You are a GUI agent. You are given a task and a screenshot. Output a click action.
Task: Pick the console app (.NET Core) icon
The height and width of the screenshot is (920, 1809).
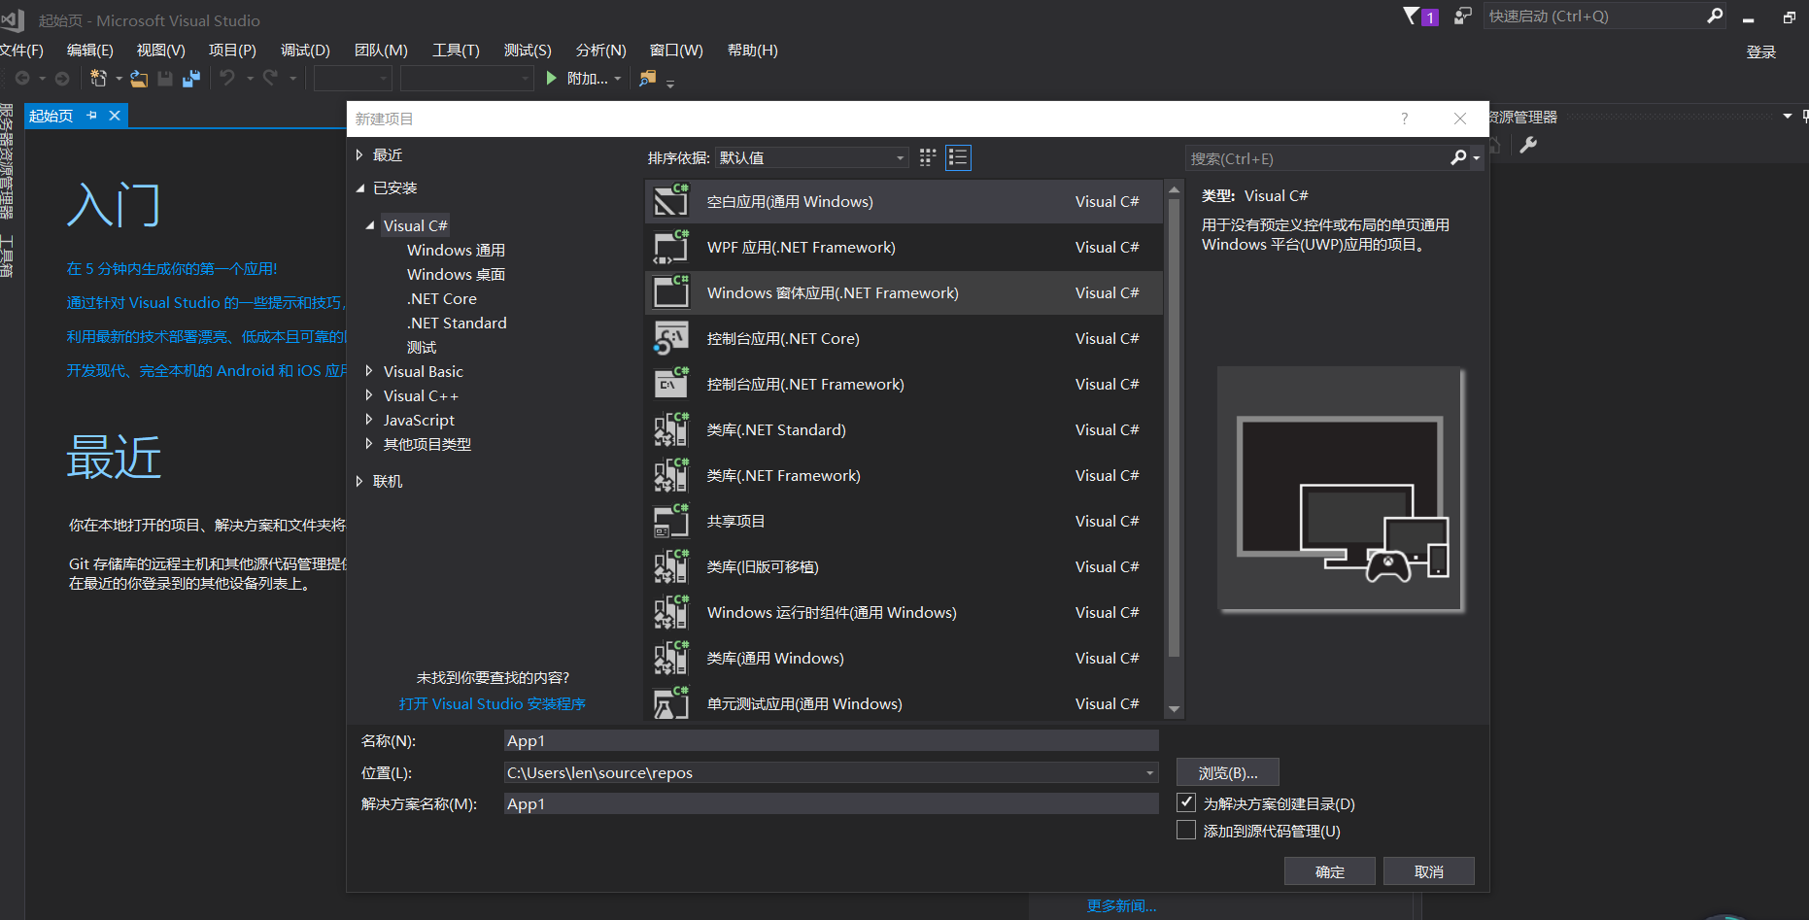click(671, 338)
